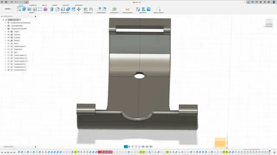Show the Eje:1 component
The height and width of the screenshot is (155, 277).
[x=9, y=52]
